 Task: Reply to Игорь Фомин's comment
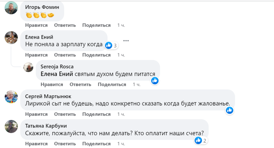click(65, 25)
